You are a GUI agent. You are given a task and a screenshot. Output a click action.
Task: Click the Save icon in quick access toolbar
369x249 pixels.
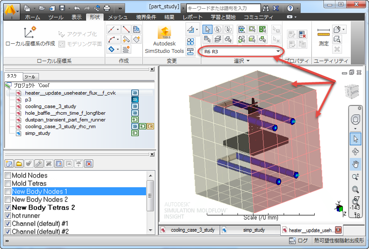[x=62, y=8]
